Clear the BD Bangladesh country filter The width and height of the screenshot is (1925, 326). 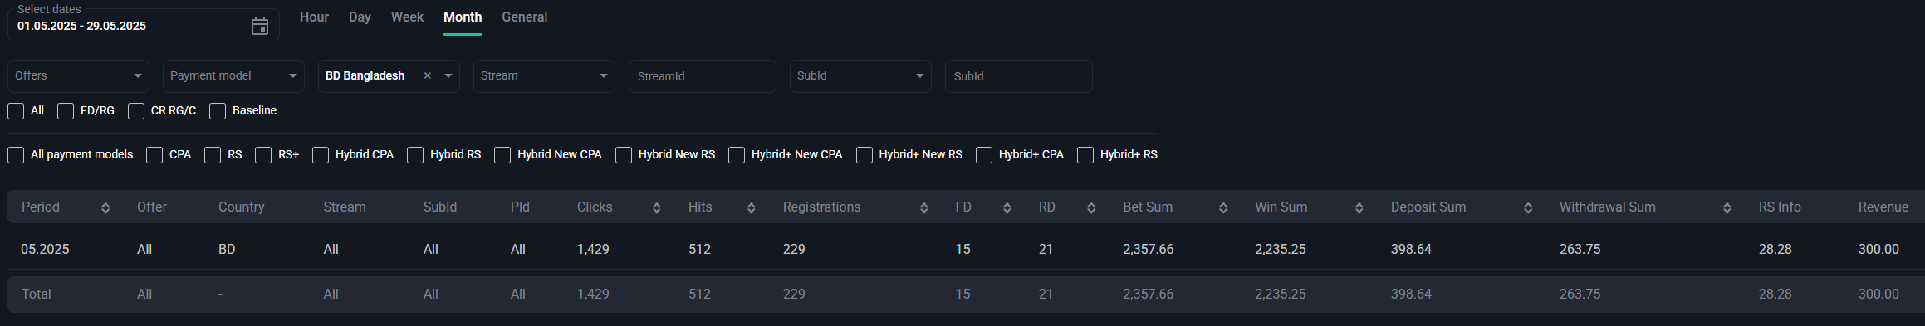click(x=428, y=75)
